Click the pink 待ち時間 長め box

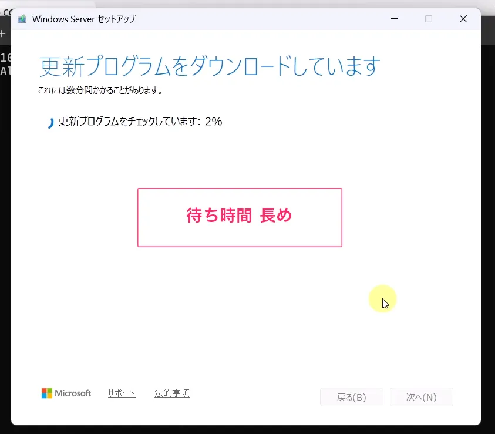pyautogui.click(x=240, y=217)
